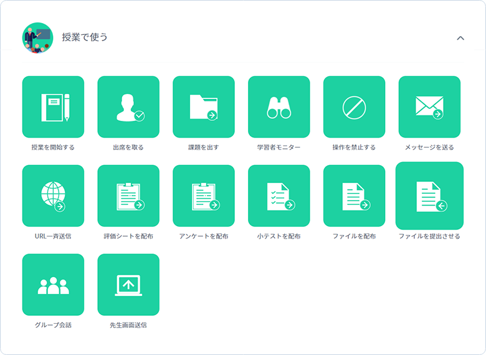Start the グループ会話 people icon

click(53, 285)
